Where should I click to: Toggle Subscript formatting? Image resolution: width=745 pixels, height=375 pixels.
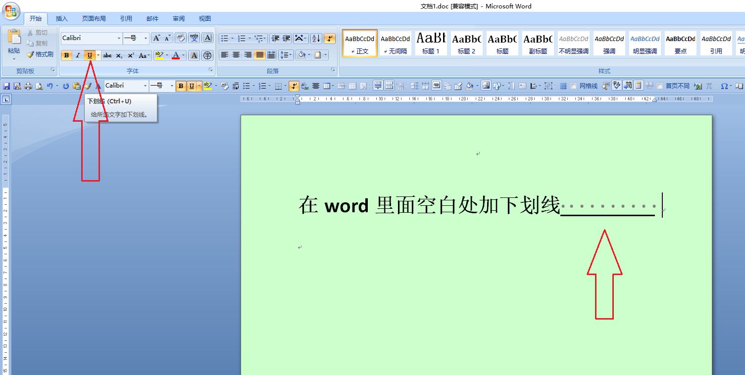tap(119, 55)
